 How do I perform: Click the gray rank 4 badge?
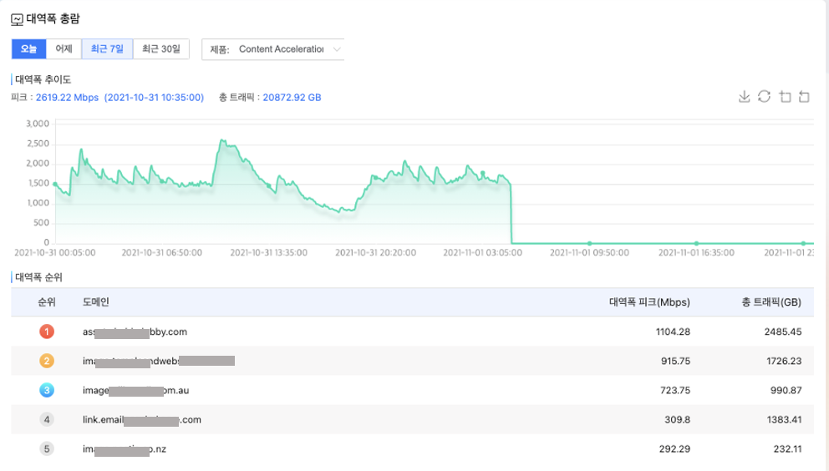point(47,419)
